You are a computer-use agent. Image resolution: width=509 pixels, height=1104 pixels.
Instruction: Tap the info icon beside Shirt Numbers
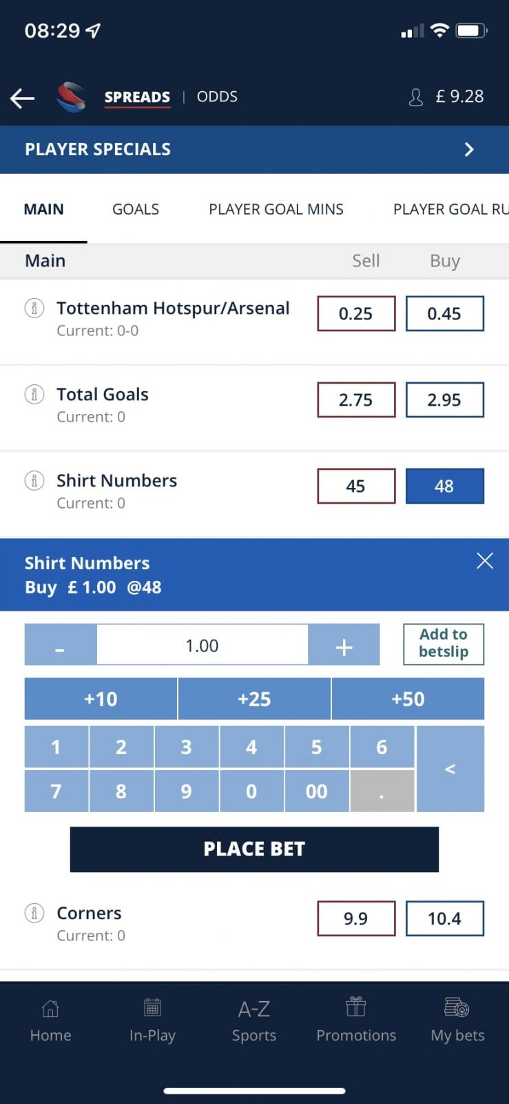tap(34, 480)
